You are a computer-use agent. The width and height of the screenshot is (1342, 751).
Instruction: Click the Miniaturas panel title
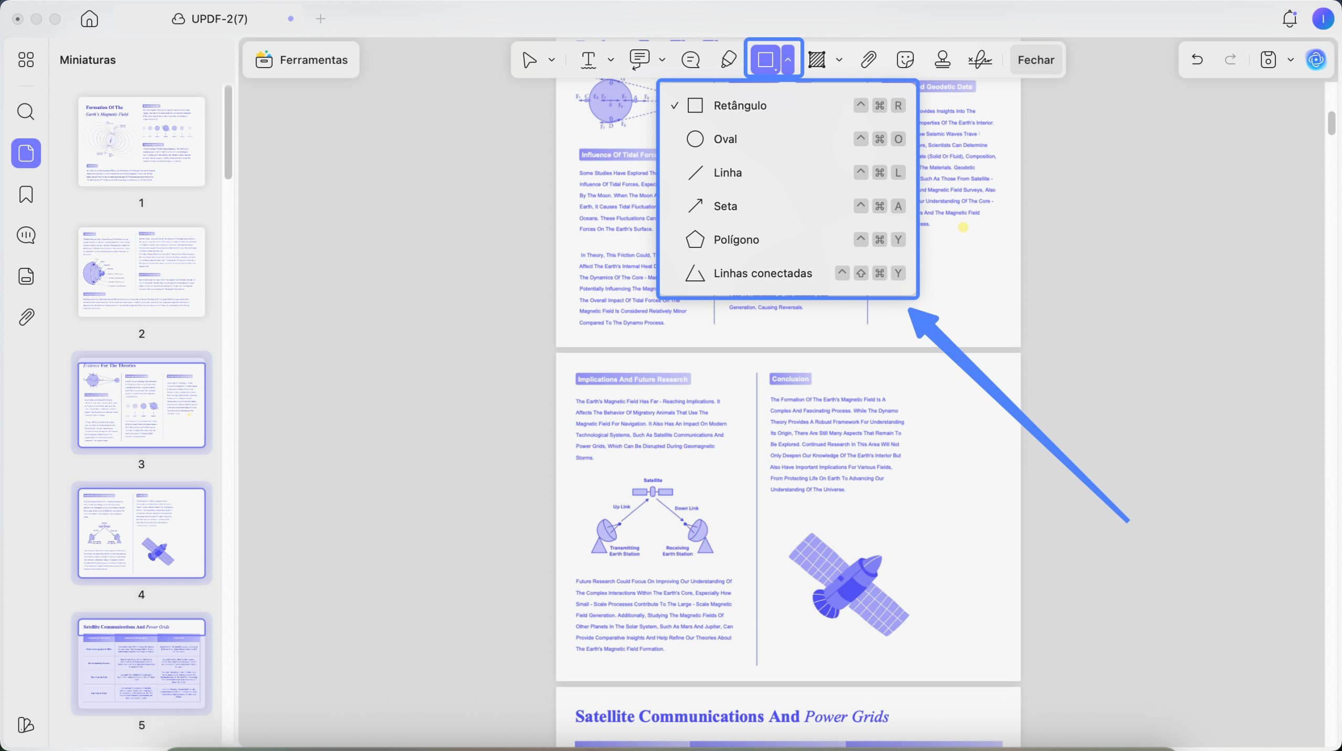click(88, 60)
